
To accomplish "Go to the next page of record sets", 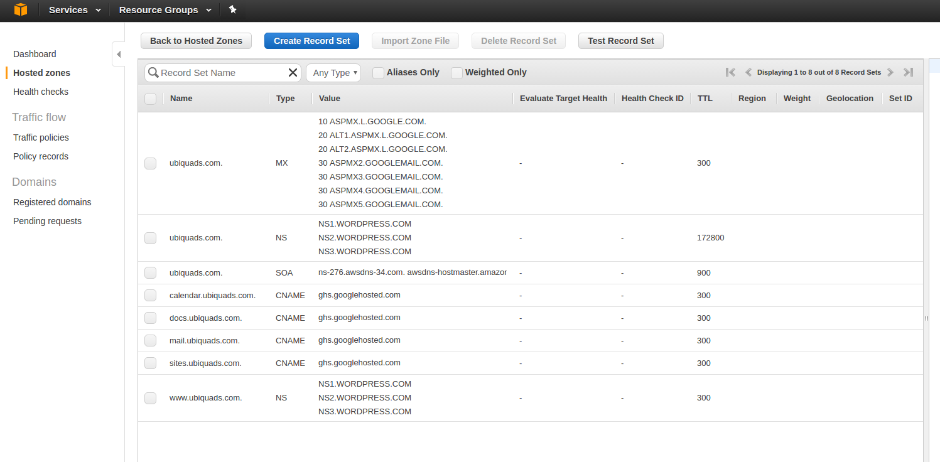I will [x=890, y=72].
